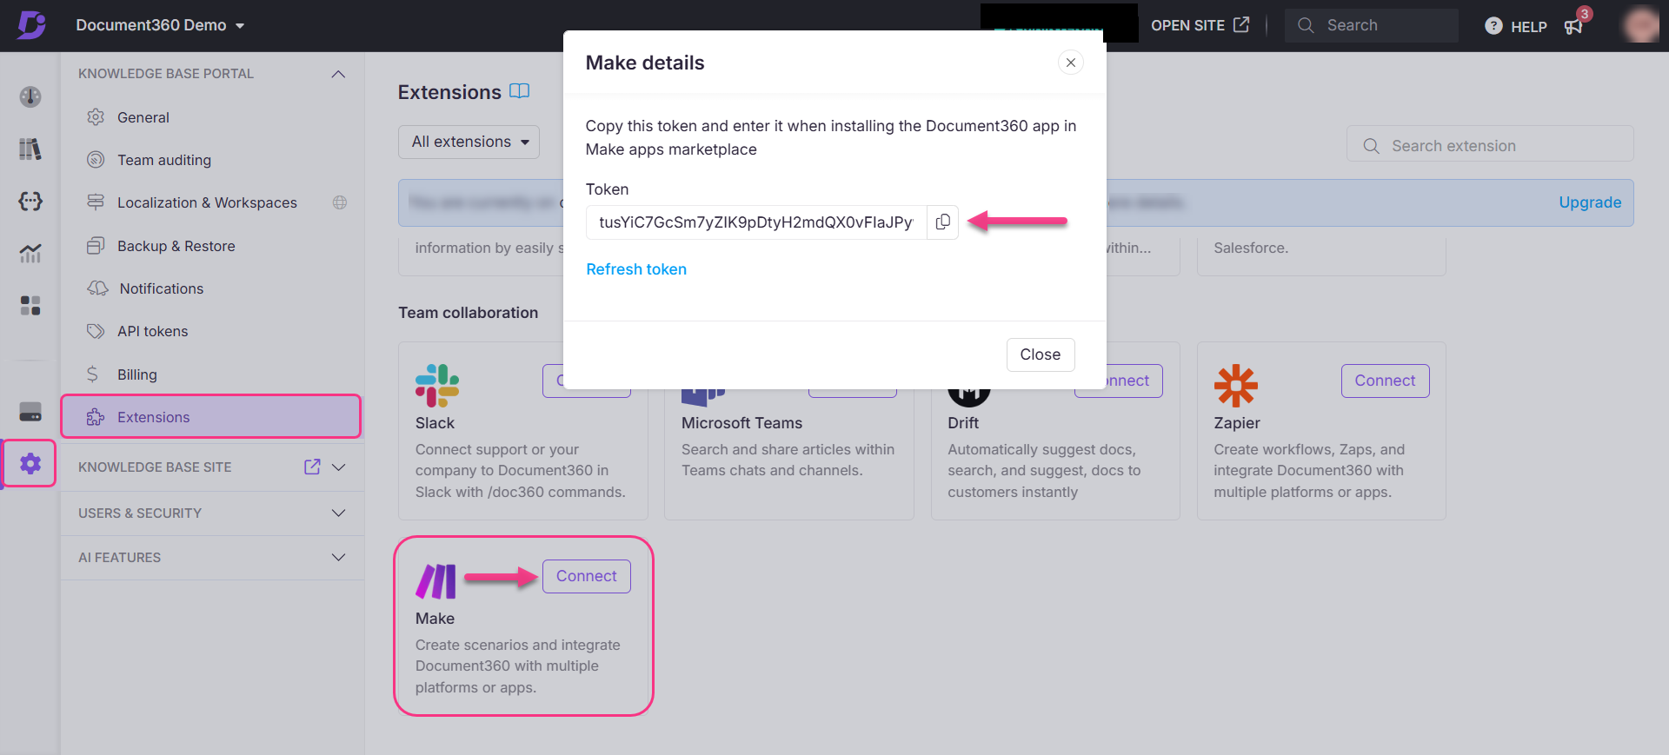Viewport: 1669px width, 755px height.
Task: Close the Make details dialog with X
Action: coord(1071,63)
